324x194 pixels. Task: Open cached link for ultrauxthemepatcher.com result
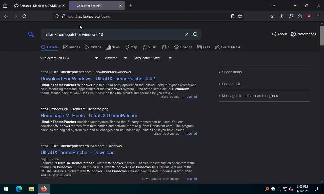click(192, 97)
